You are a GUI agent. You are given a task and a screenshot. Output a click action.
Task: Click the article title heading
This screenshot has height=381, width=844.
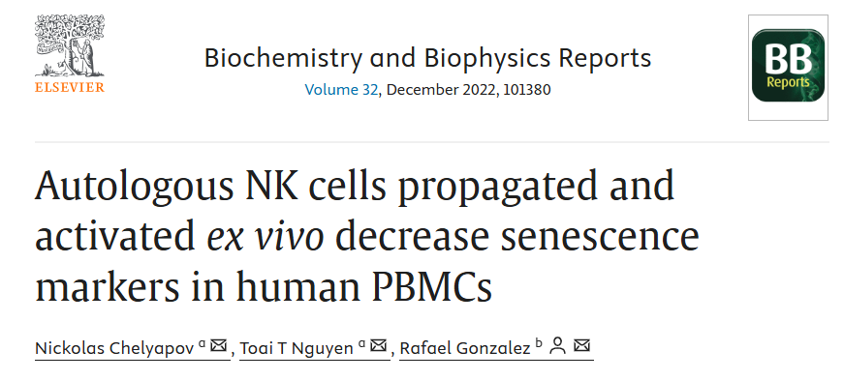click(x=367, y=237)
